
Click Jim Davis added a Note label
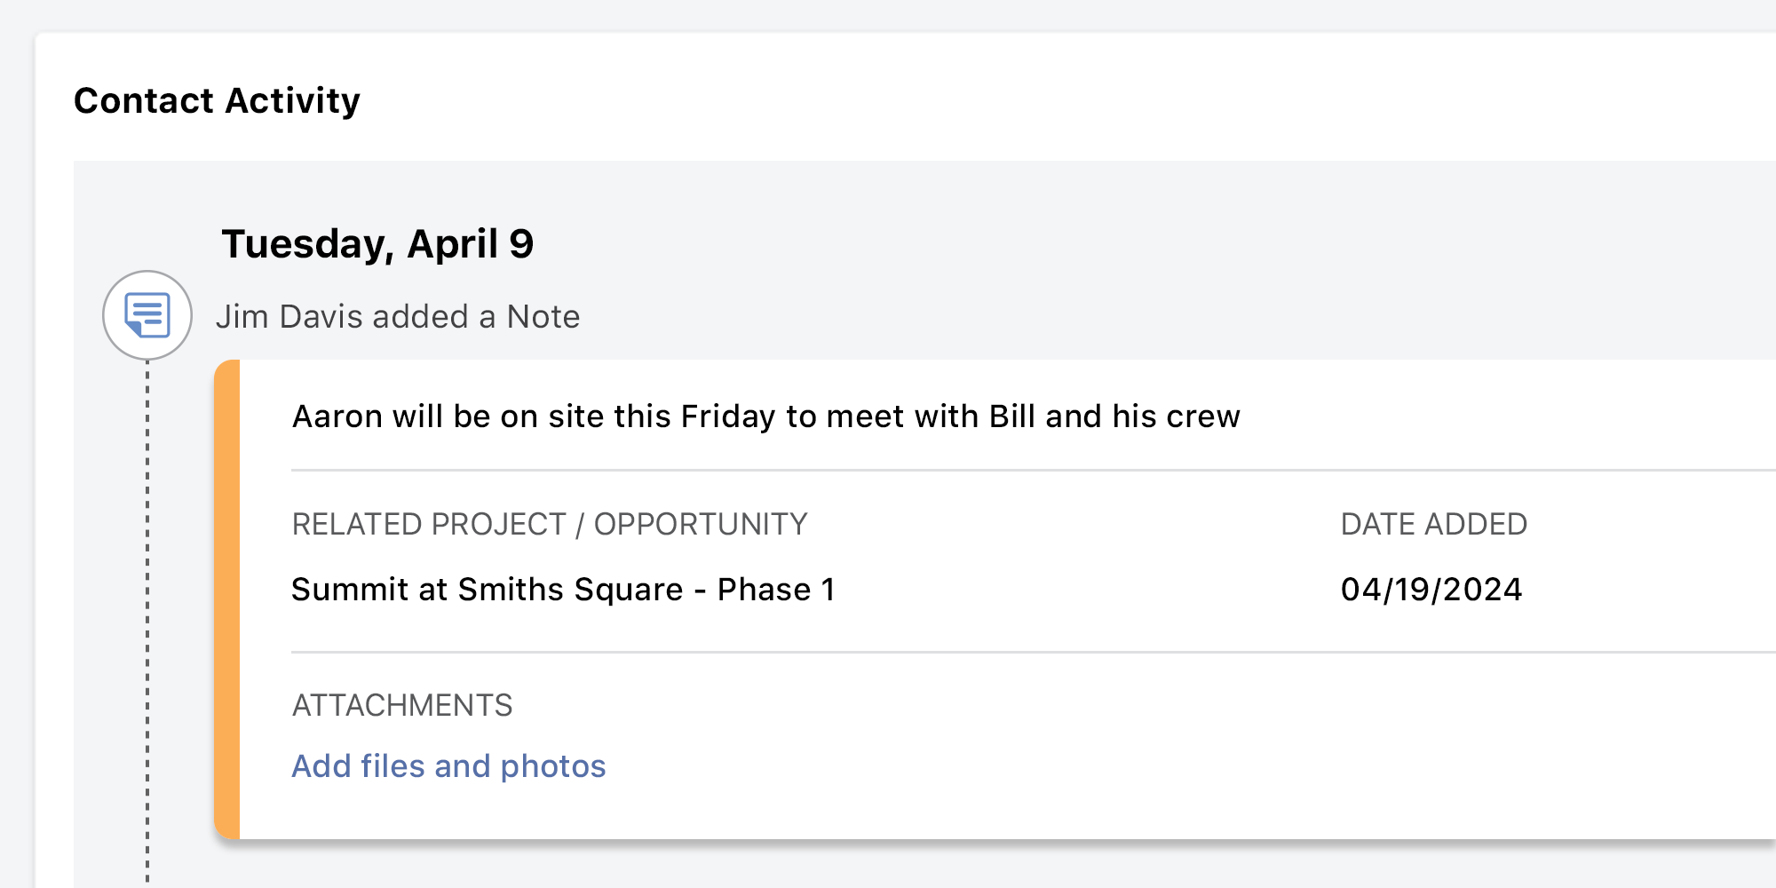coord(399,316)
